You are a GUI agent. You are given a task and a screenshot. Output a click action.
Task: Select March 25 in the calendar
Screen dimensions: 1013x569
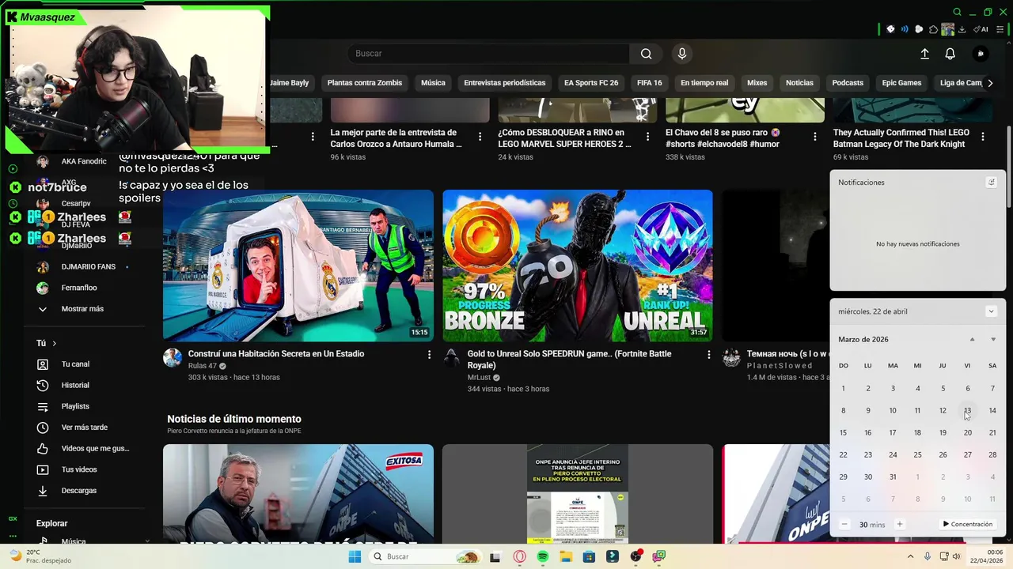point(917,454)
